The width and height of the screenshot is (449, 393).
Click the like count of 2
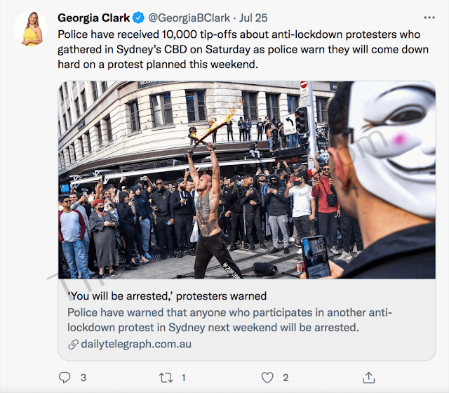tap(286, 378)
